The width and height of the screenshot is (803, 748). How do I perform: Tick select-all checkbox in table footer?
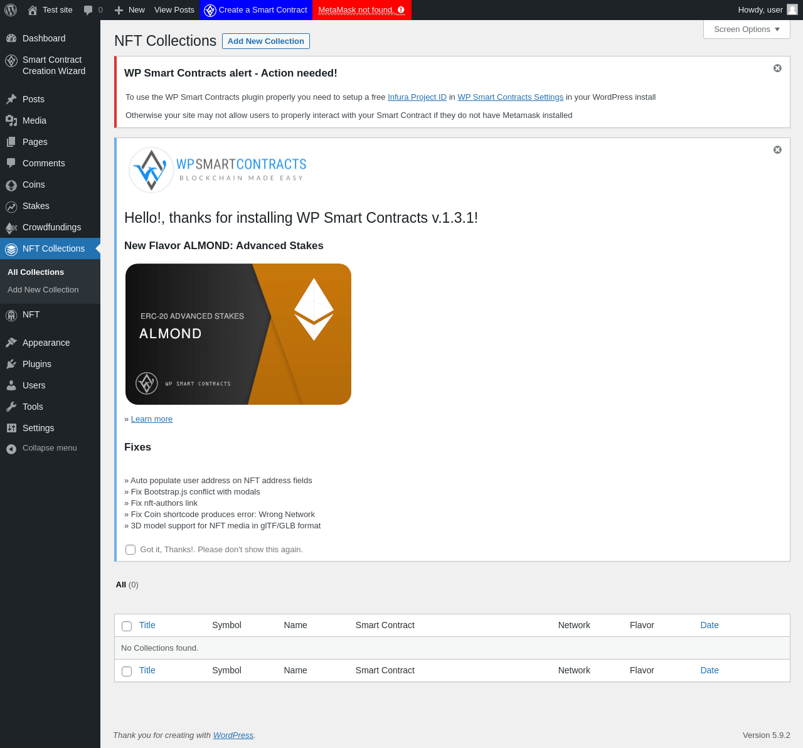[127, 671]
